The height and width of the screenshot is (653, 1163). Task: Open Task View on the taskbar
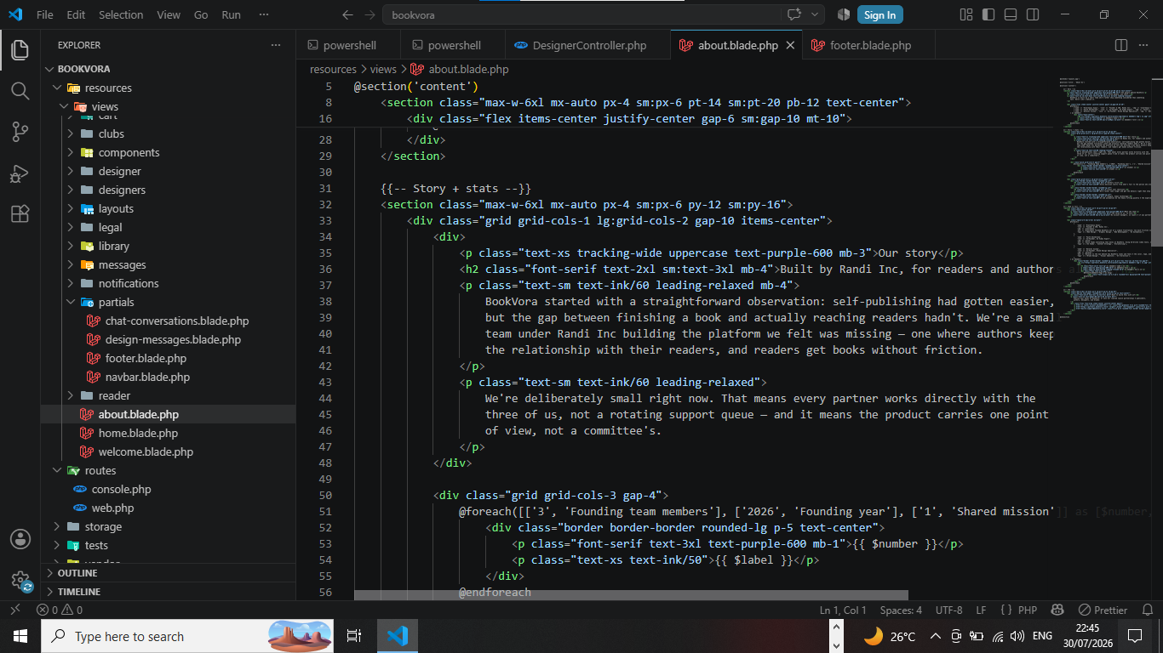click(x=354, y=636)
